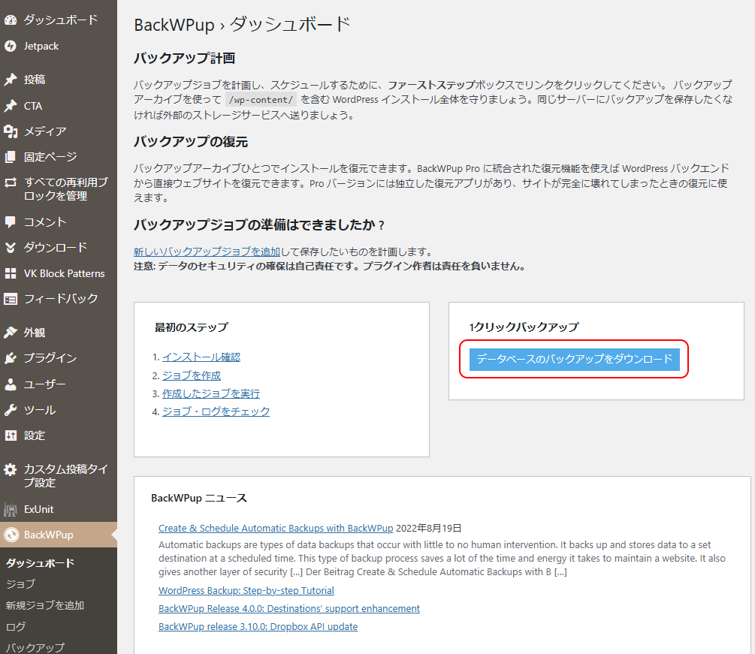
Task: Click the Dashboard gauge icon in the sidebar
Action: (x=11, y=20)
